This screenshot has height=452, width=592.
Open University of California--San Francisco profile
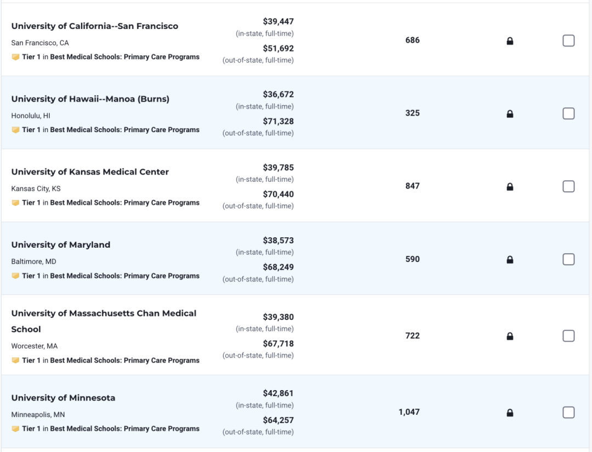click(x=95, y=26)
